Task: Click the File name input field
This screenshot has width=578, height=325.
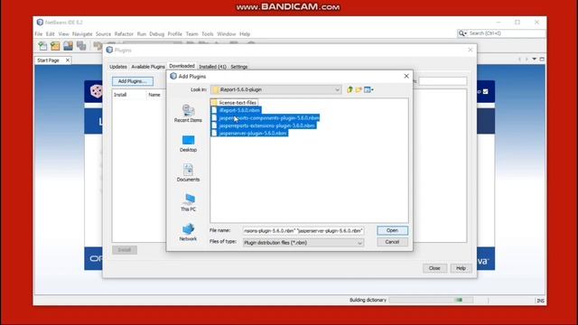Action: (x=303, y=231)
